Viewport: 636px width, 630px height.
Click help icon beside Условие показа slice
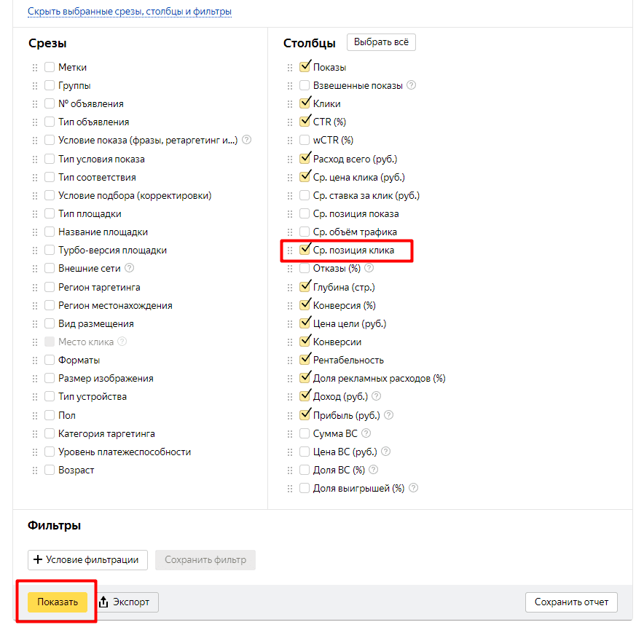[x=246, y=140]
